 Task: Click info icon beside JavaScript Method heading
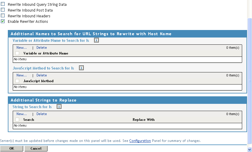pyautogui.click(x=81, y=68)
